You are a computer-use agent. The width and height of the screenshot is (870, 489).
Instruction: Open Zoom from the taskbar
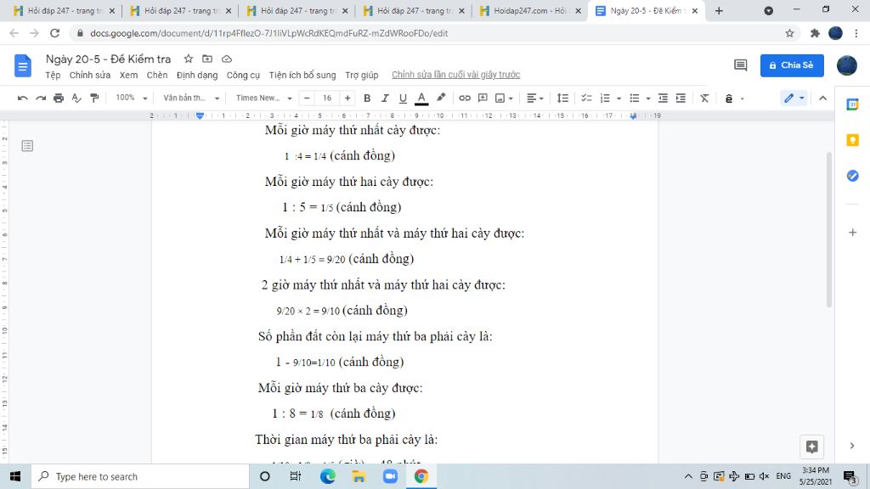390,476
